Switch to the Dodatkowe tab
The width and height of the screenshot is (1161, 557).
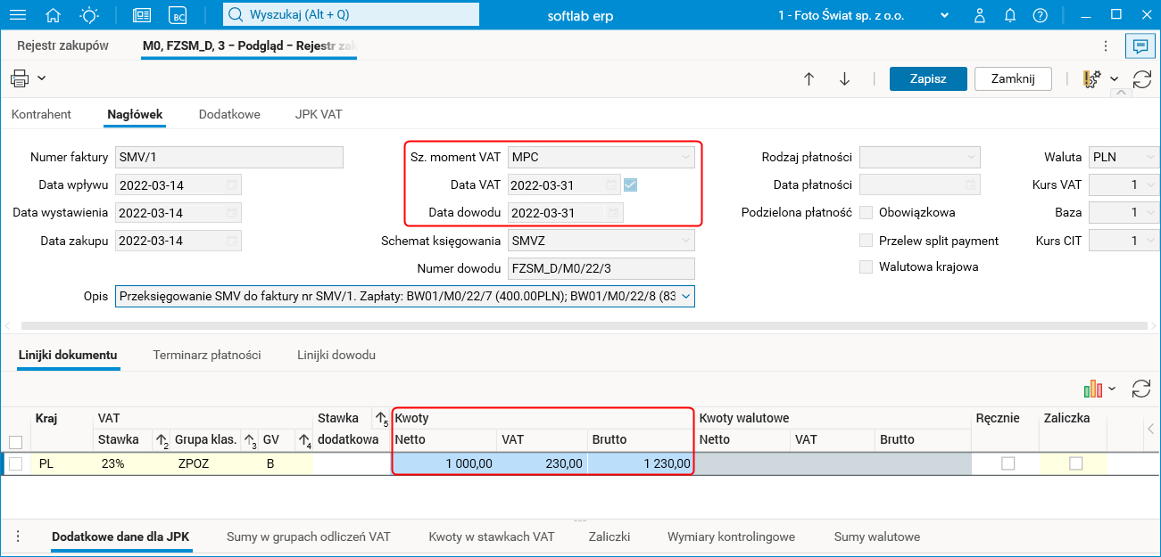pyautogui.click(x=229, y=114)
